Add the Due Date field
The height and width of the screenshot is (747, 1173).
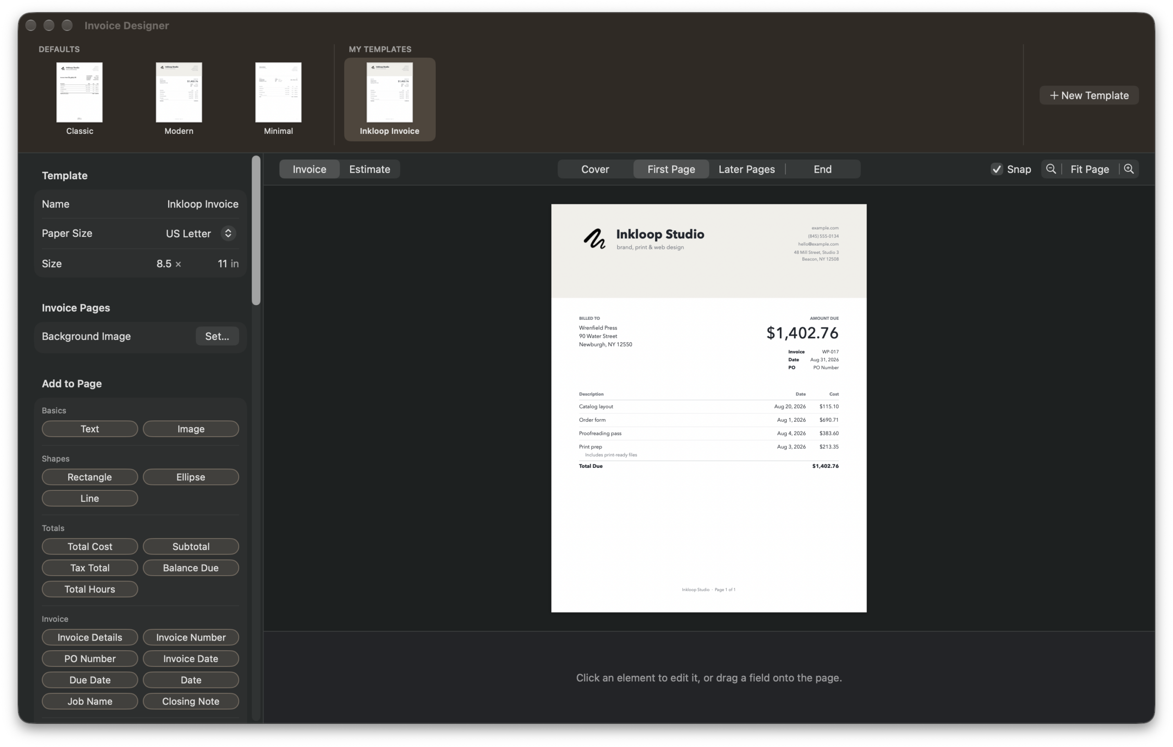[90, 681]
